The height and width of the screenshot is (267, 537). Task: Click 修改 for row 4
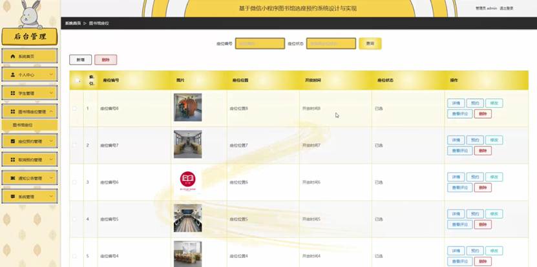pyautogui.click(x=494, y=214)
